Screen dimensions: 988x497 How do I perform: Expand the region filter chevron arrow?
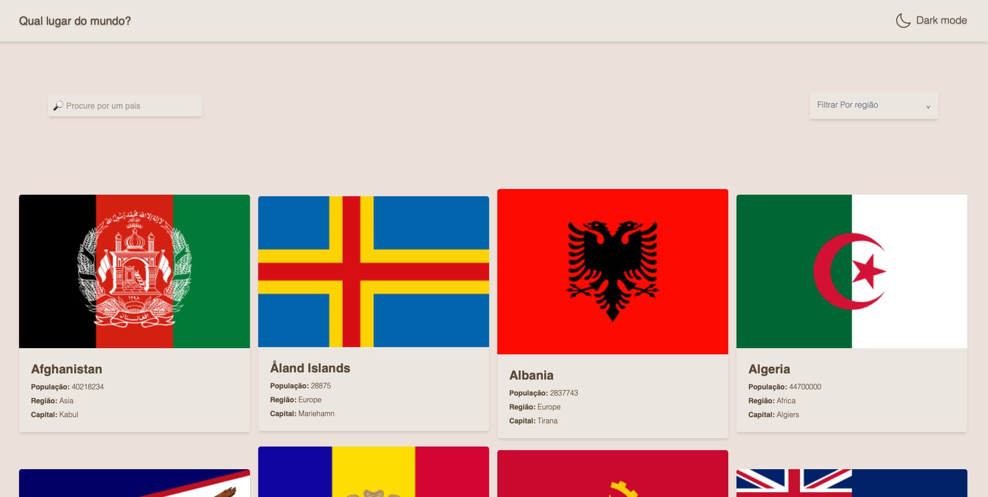point(928,107)
